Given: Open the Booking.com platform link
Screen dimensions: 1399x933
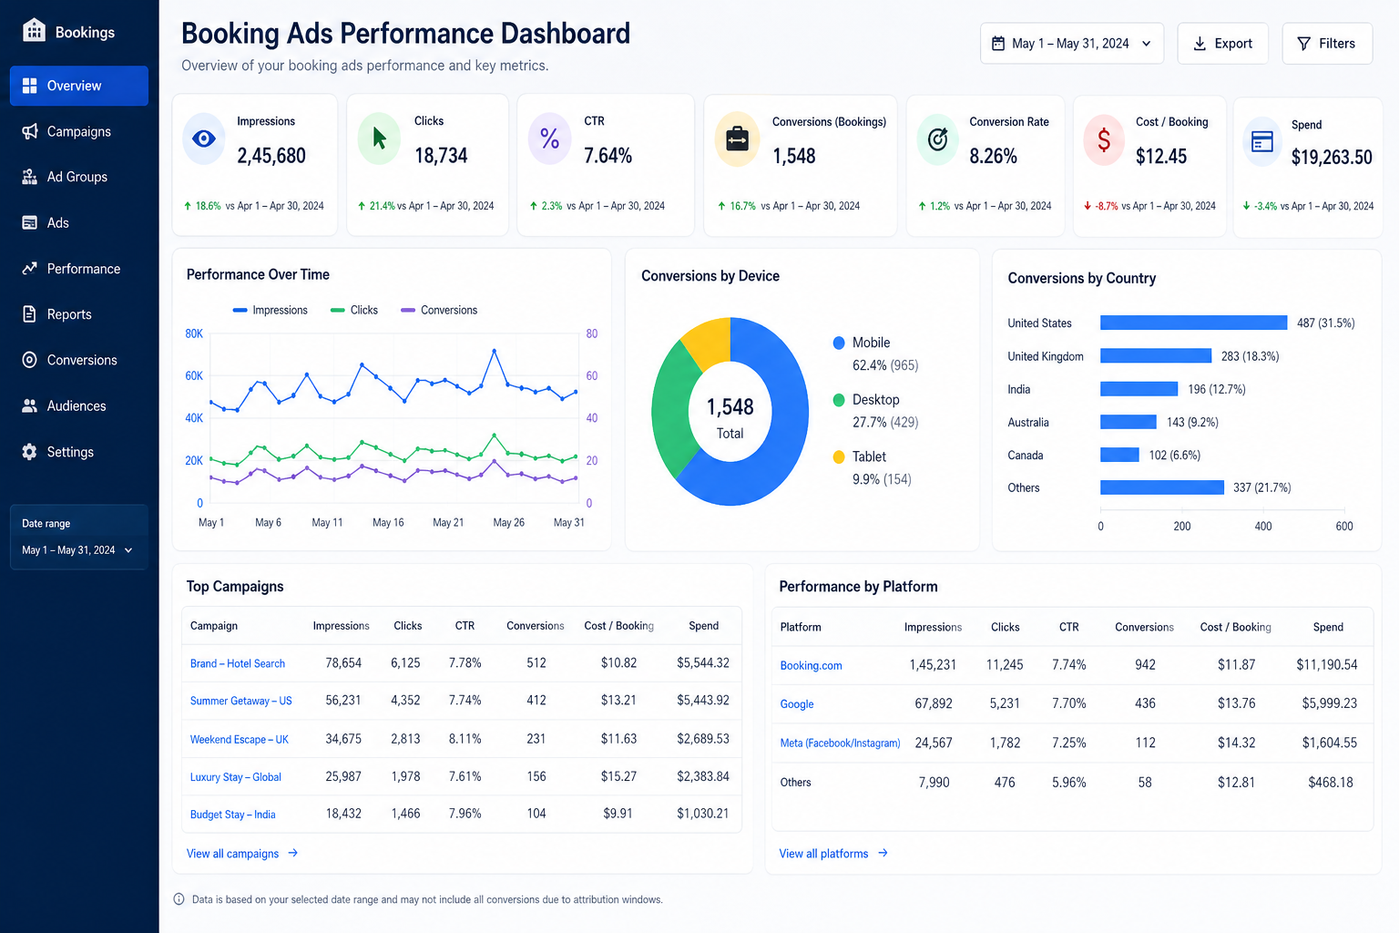Looking at the screenshot, I should click(x=811, y=666).
